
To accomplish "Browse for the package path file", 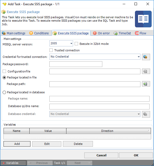I will (x=146, y=84).
